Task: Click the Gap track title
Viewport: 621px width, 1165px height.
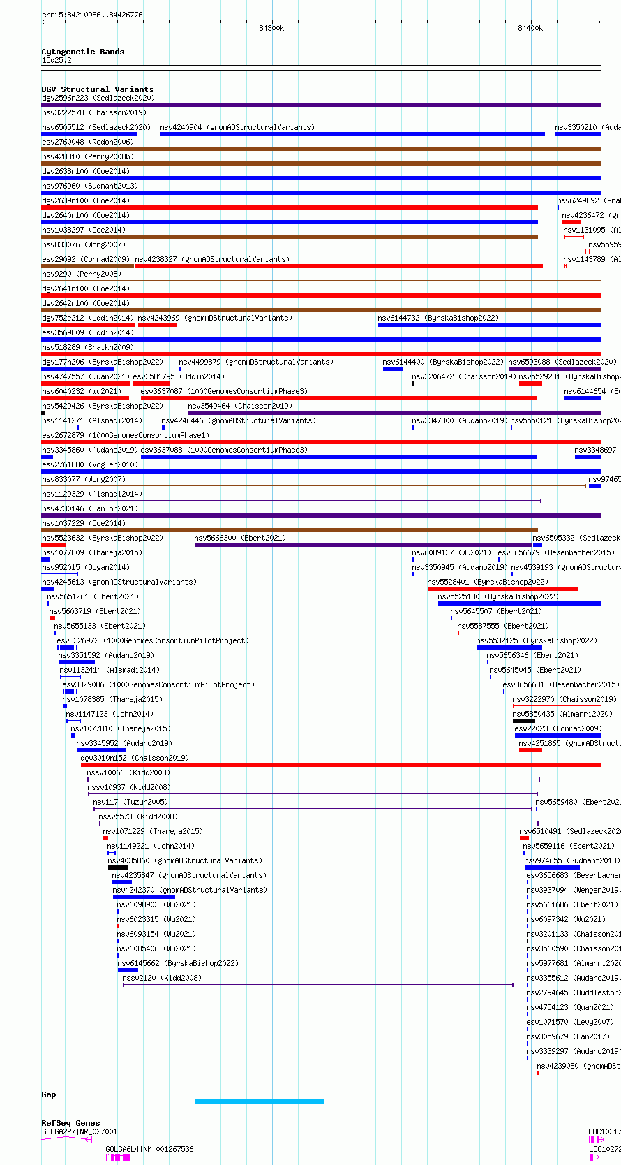Action: [x=49, y=1095]
